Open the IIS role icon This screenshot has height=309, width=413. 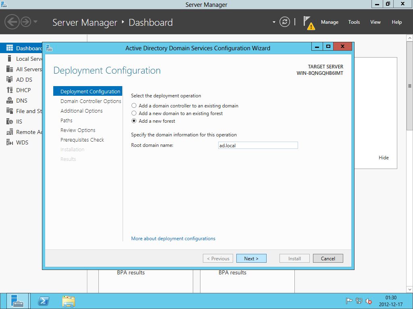click(10, 122)
